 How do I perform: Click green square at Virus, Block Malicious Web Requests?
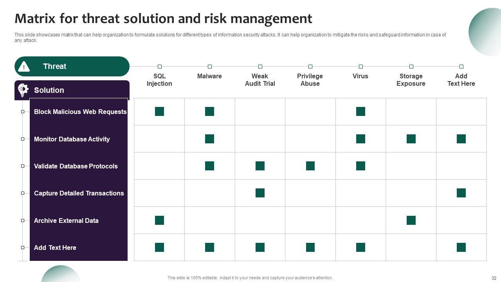coord(360,112)
